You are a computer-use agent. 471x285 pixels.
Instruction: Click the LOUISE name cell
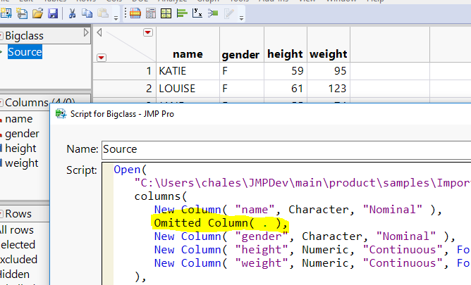click(188, 89)
